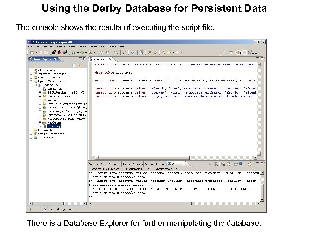Click the Restart Tomcat toolbar icon

click(x=65, y=53)
